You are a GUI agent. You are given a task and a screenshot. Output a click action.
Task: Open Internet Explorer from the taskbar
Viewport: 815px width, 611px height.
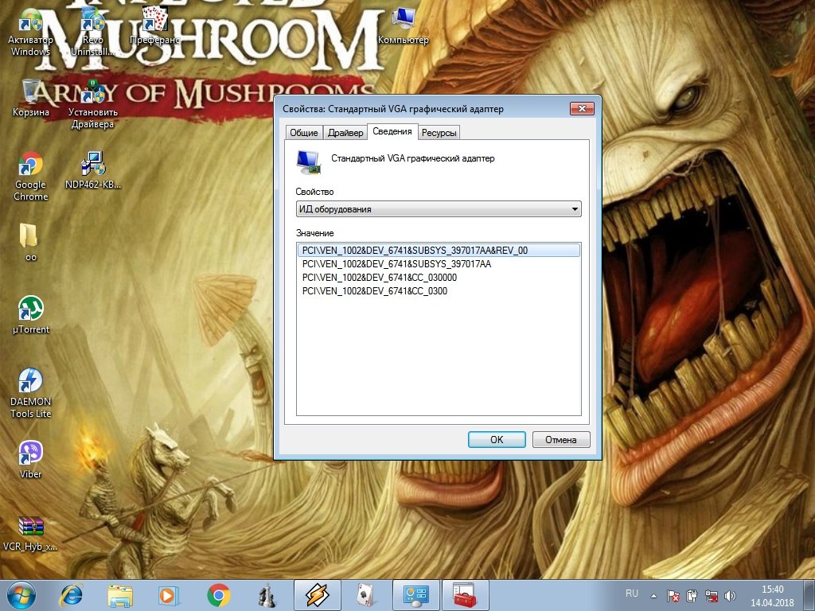click(71, 595)
